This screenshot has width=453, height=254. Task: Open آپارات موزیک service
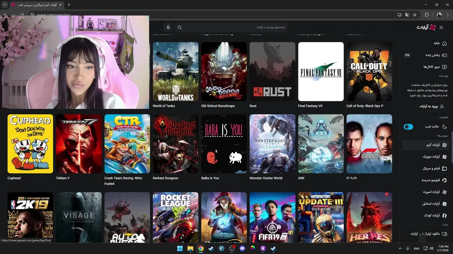[426, 157]
